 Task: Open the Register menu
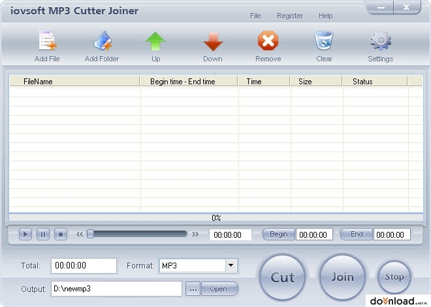click(290, 16)
